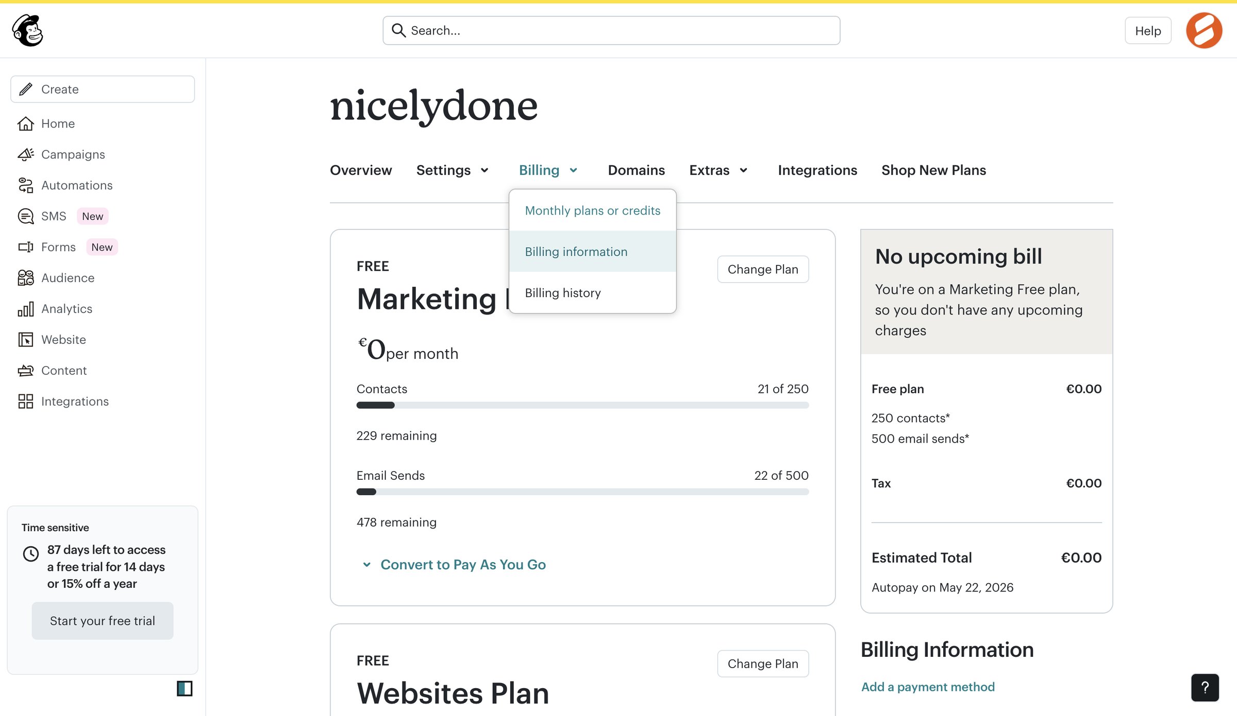
Task: Click the '229 remaining' text
Action: (x=396, y=436)
